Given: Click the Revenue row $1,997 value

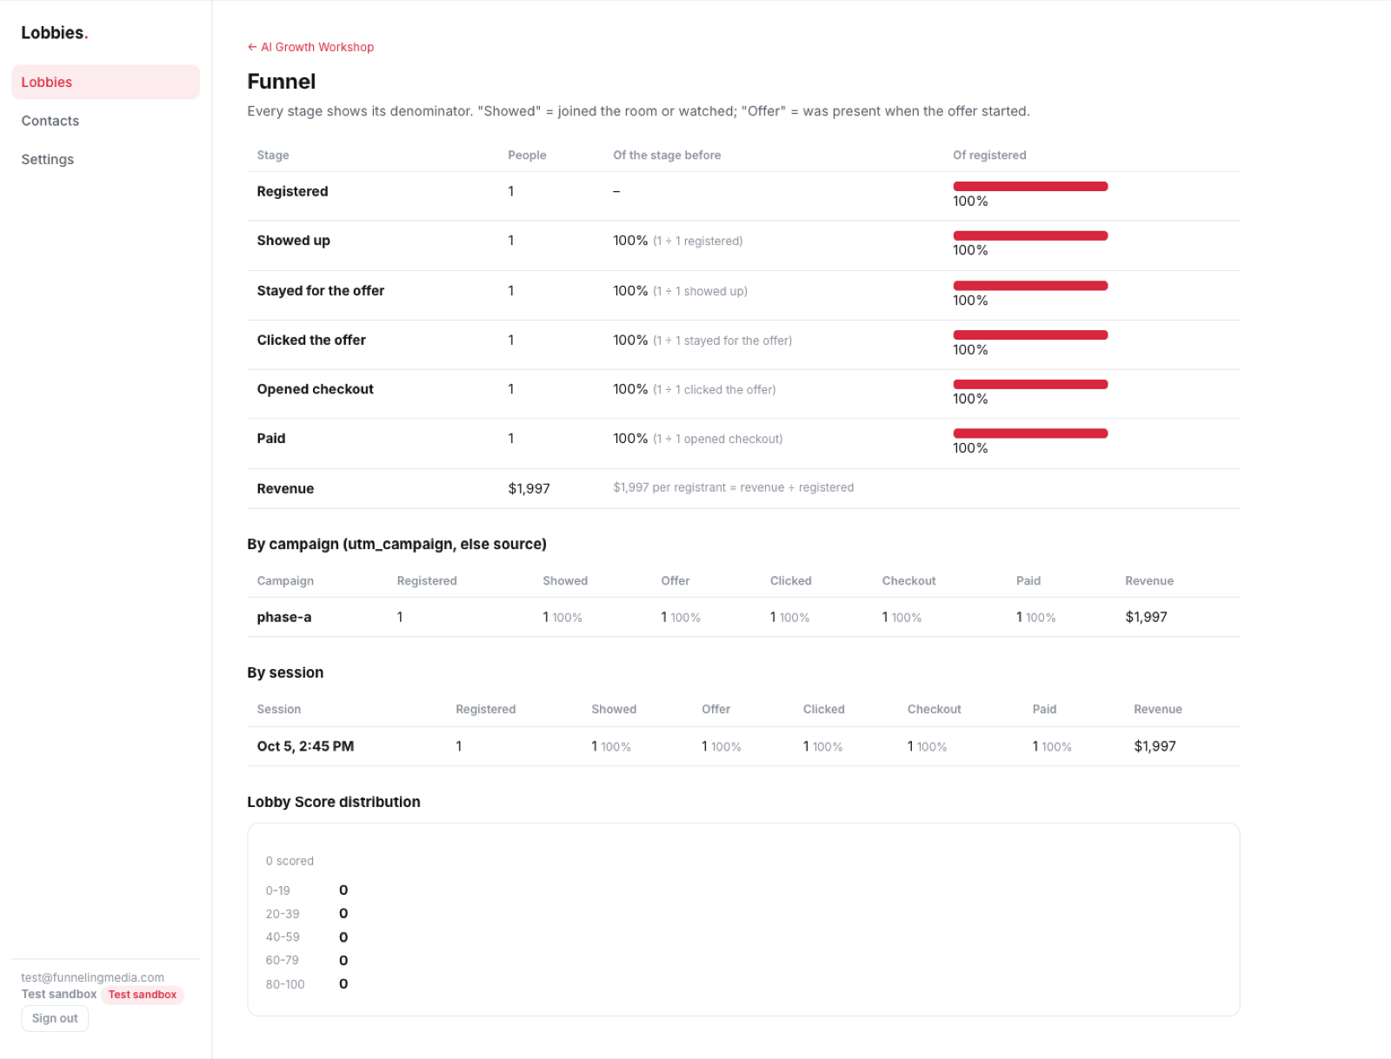Looking at the screenshot, I should pyautogui.click(x=529, y=488).
